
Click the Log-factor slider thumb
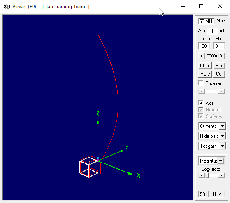207,175
